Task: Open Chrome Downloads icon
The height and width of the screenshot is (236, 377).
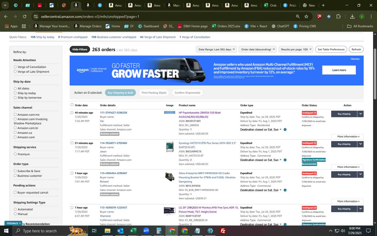Action: pyautogui.click(x=352, y=17)
